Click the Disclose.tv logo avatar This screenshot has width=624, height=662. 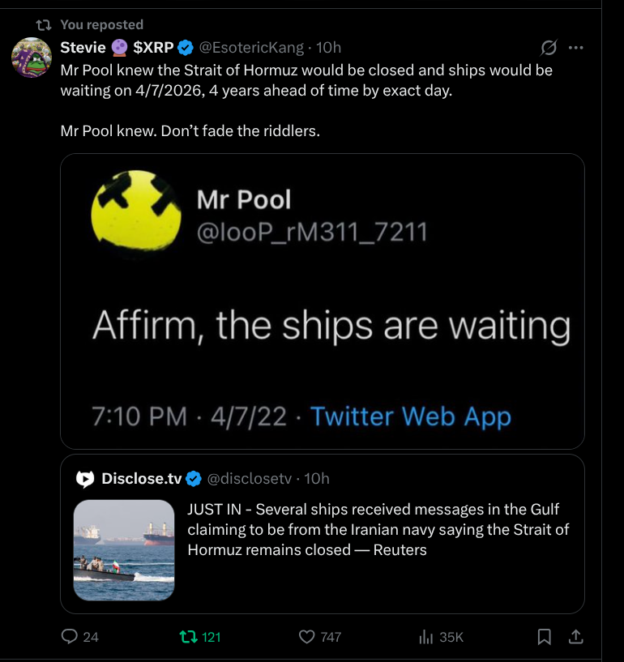tap(85, 479)
